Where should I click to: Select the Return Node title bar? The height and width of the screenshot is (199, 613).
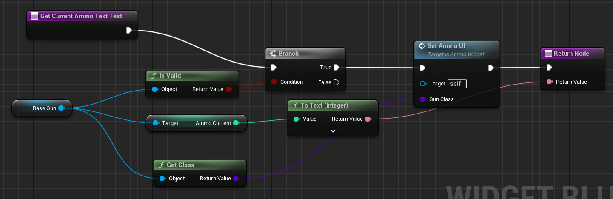(x=572, y=54)
